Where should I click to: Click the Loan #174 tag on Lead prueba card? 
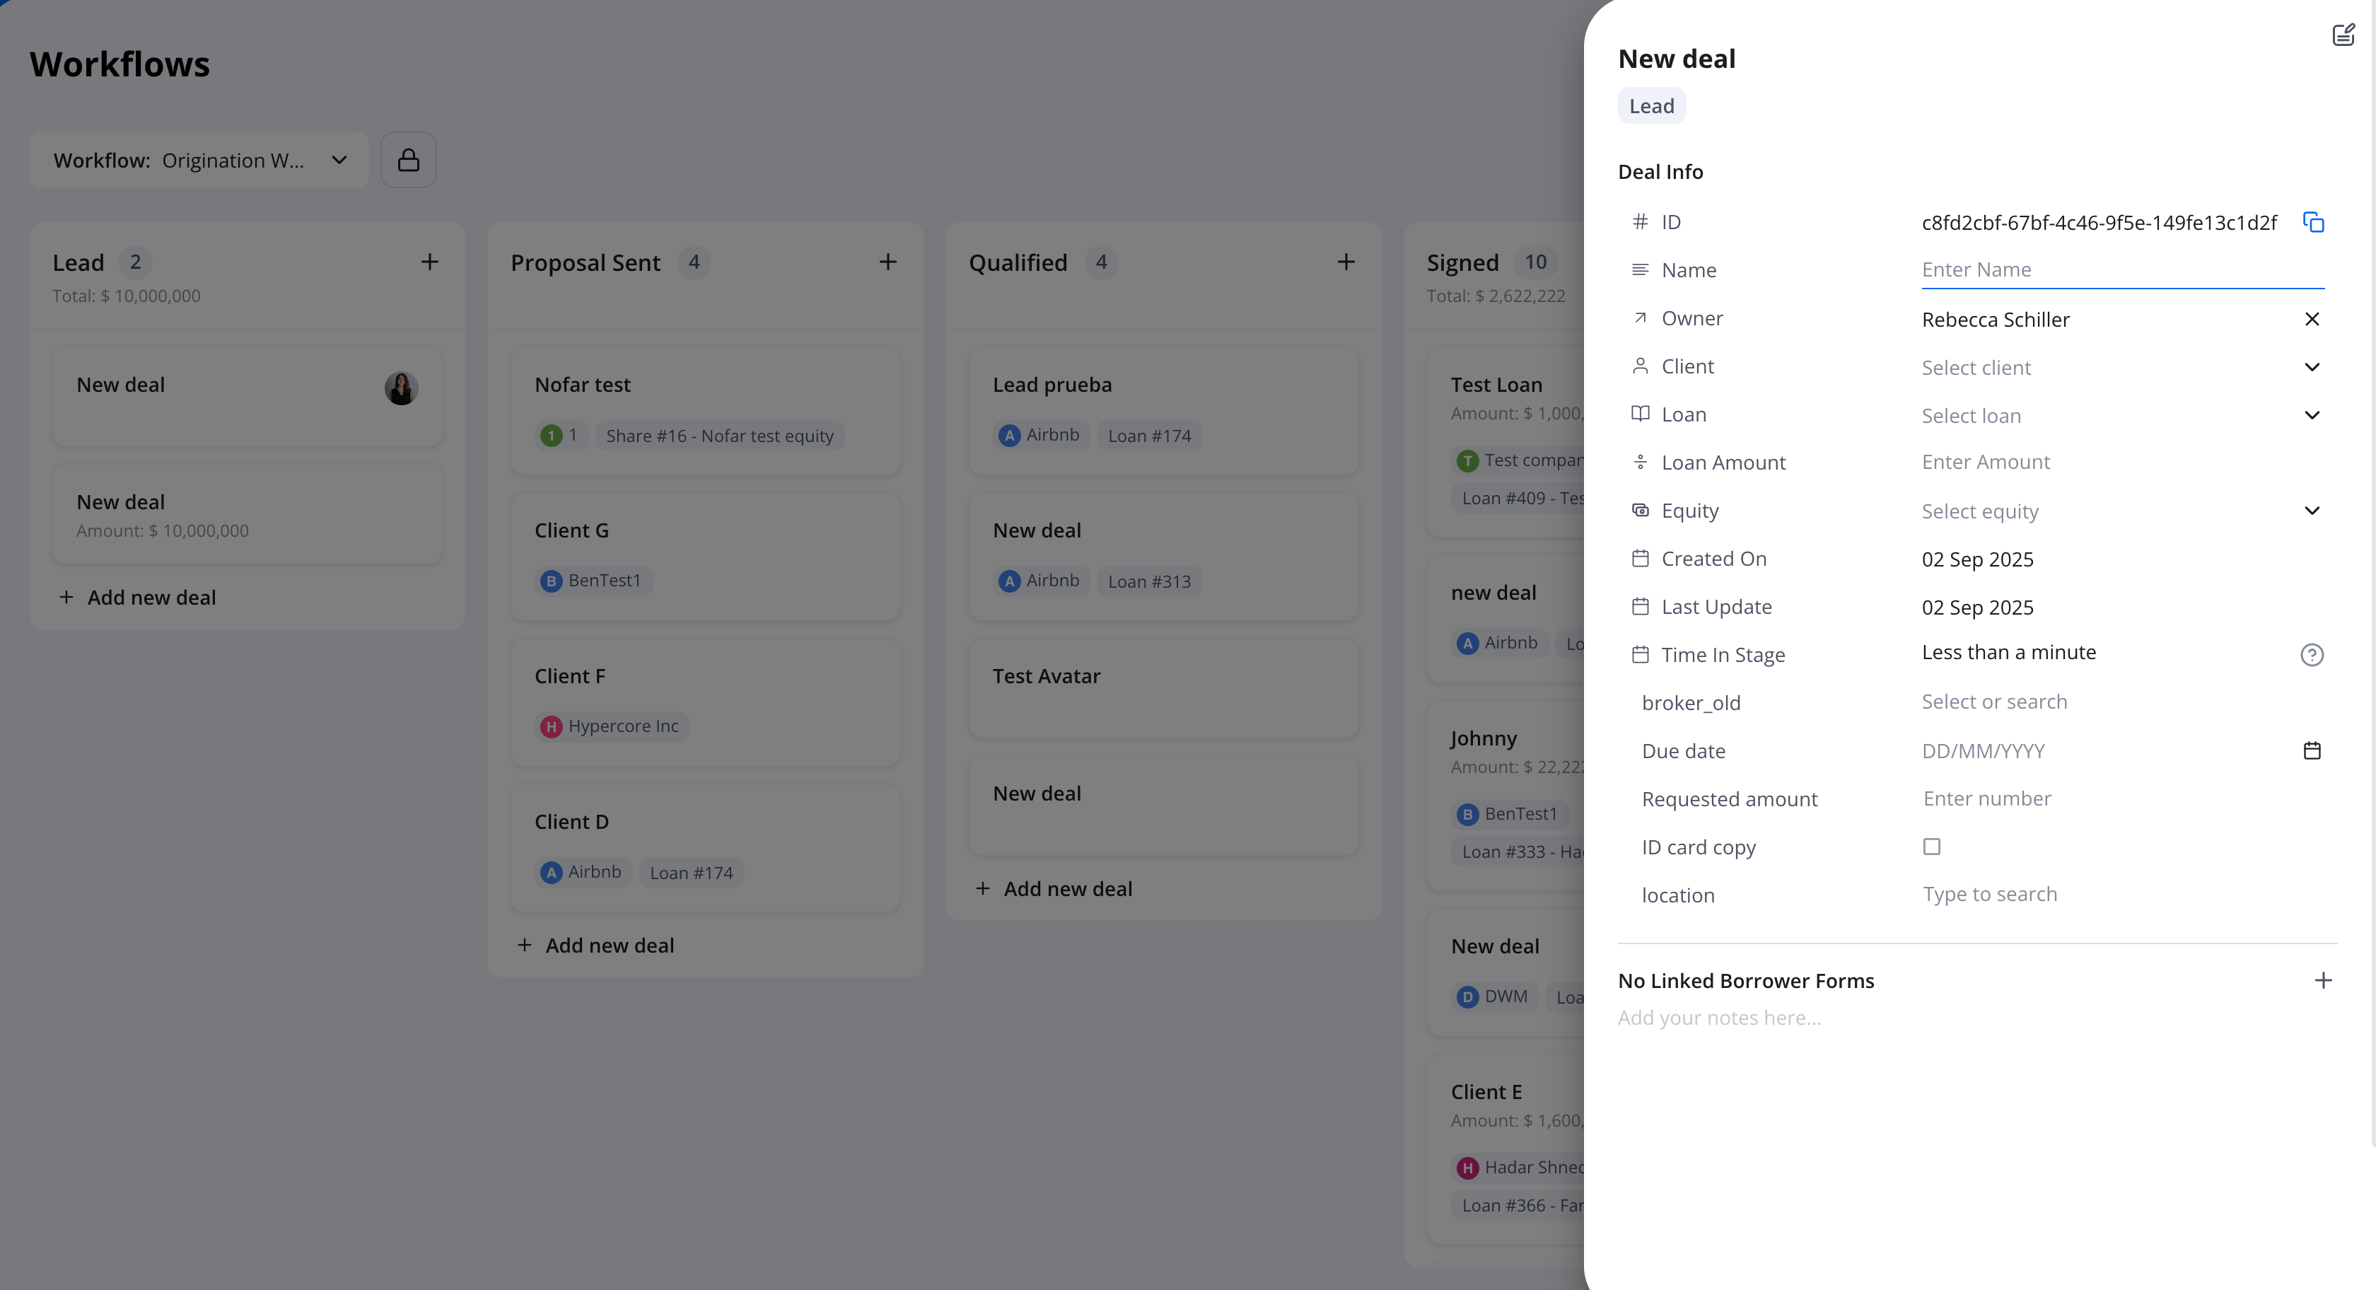click(1149, 436)
